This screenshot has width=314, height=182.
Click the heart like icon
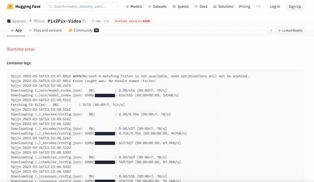pos(93,21)
